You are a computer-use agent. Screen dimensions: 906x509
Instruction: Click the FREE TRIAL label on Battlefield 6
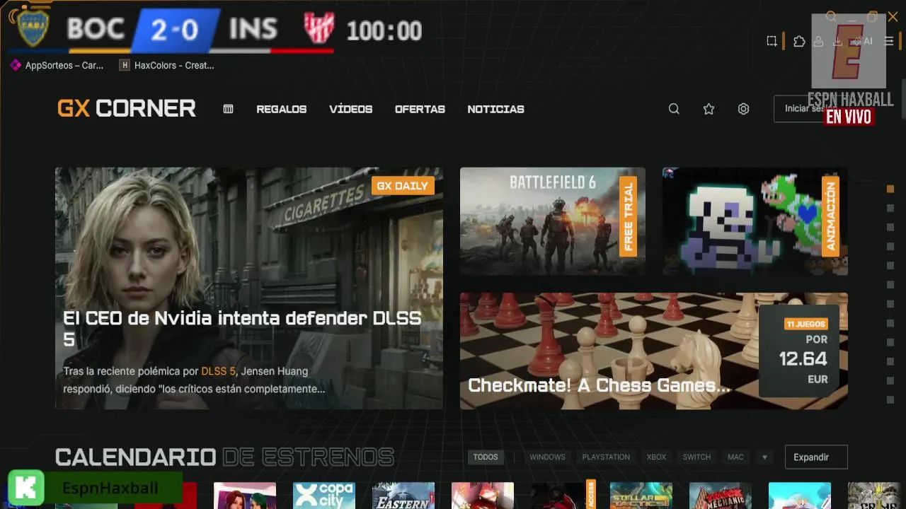[x=628, y=216]
